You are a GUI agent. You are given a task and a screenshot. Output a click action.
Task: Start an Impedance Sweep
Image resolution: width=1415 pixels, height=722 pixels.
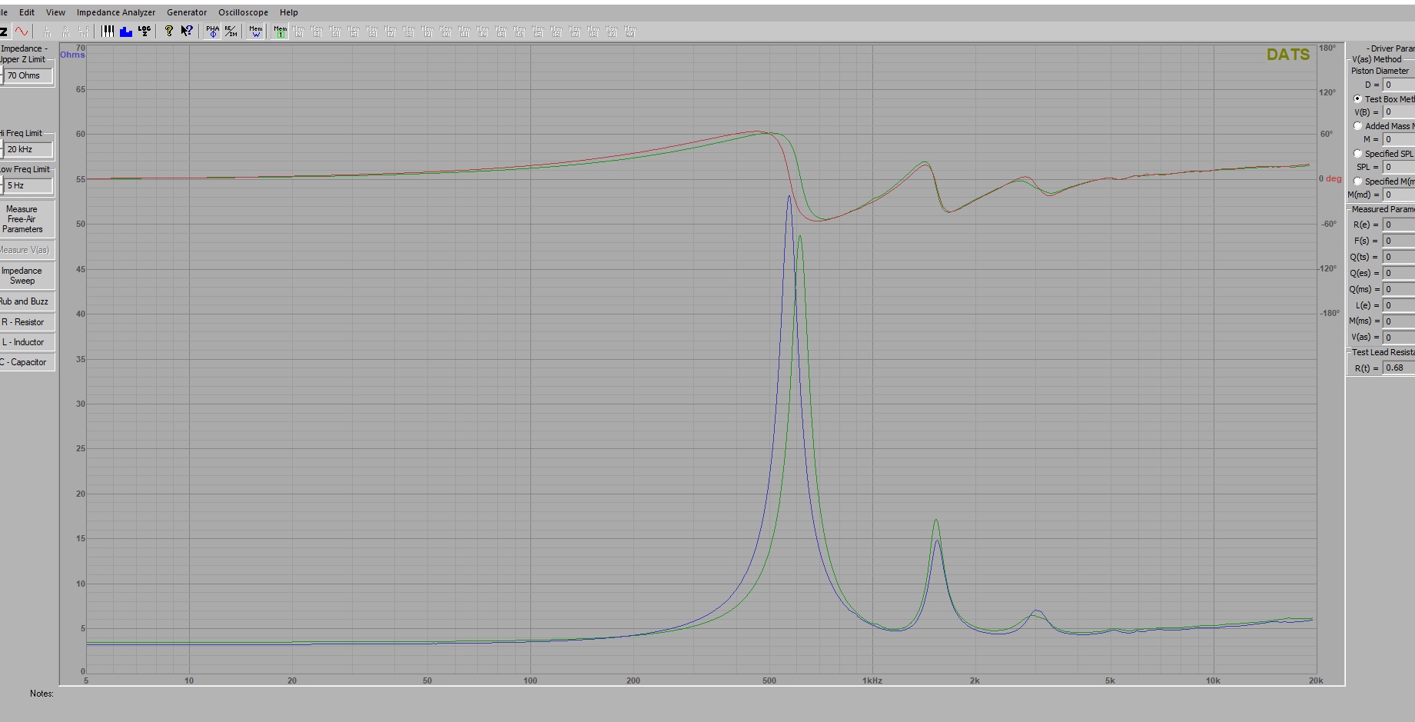26,276
